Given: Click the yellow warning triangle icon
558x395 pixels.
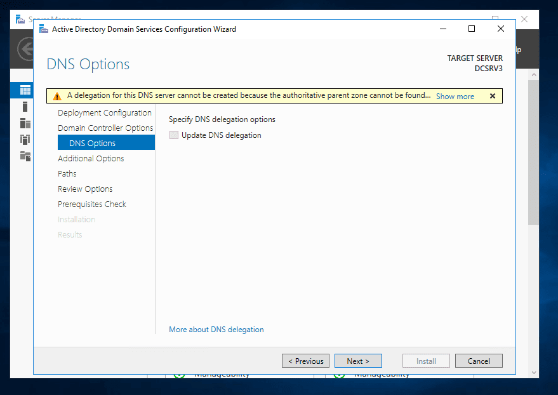Looking at the screenshot, I should 57,96.
